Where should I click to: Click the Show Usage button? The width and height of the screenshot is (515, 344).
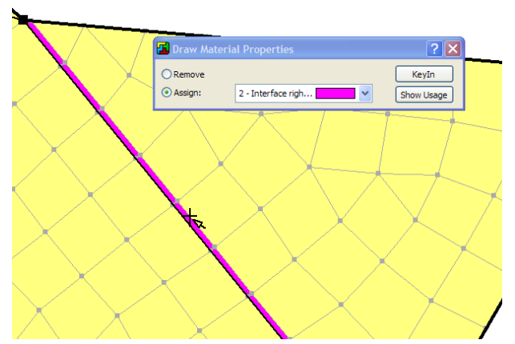tap(424, 94)
